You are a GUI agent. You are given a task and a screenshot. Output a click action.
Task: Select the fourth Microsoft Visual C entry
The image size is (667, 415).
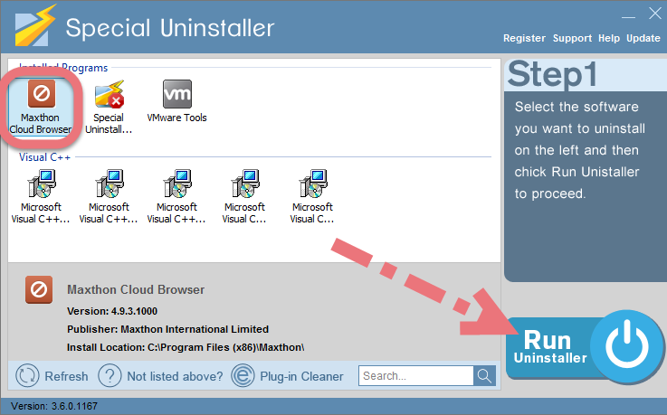pos(244,197)
